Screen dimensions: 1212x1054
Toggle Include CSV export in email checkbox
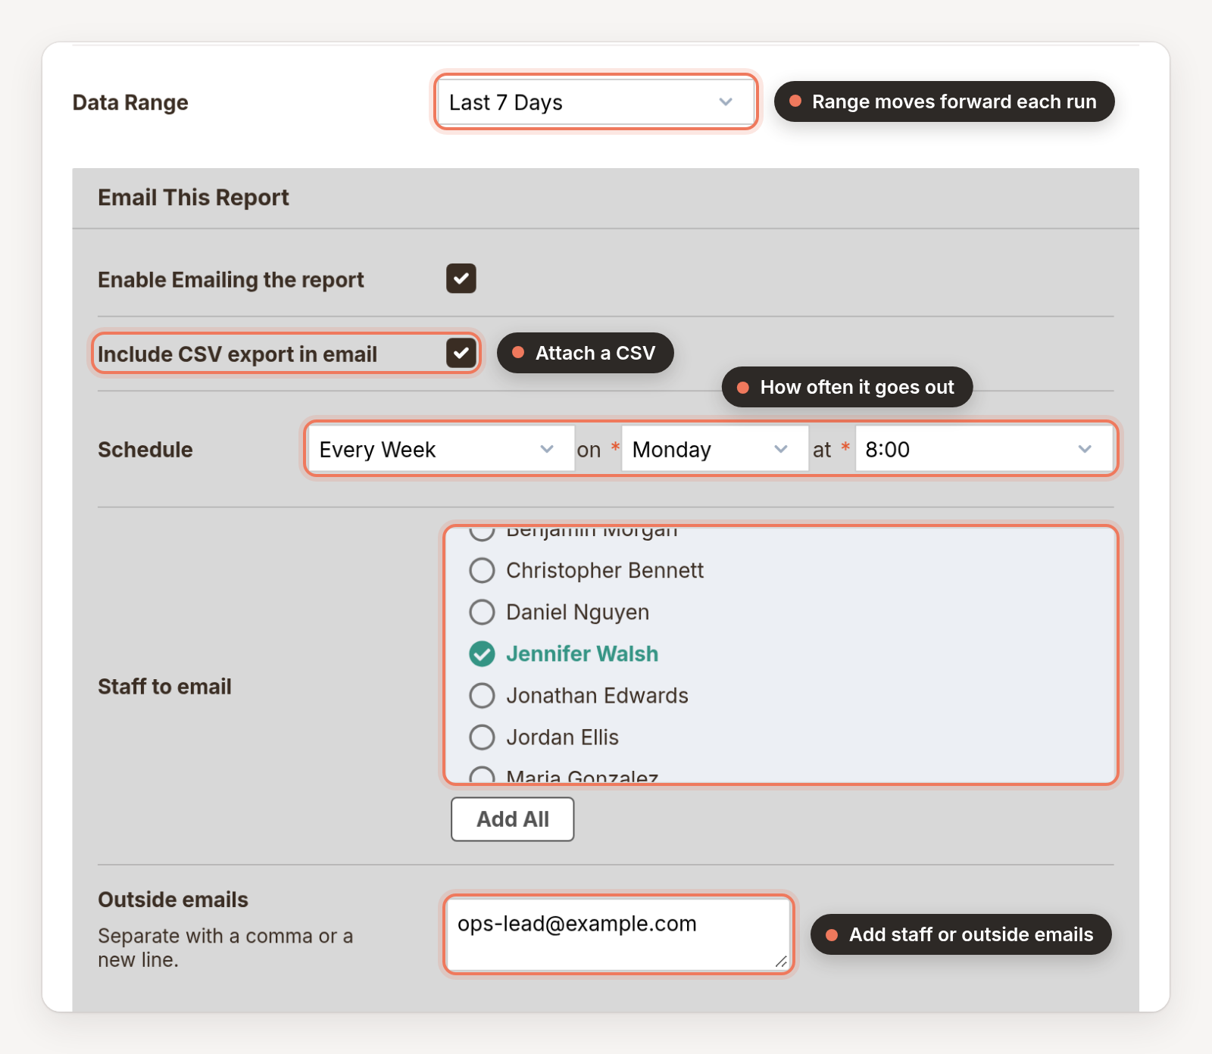click(461, 353)
